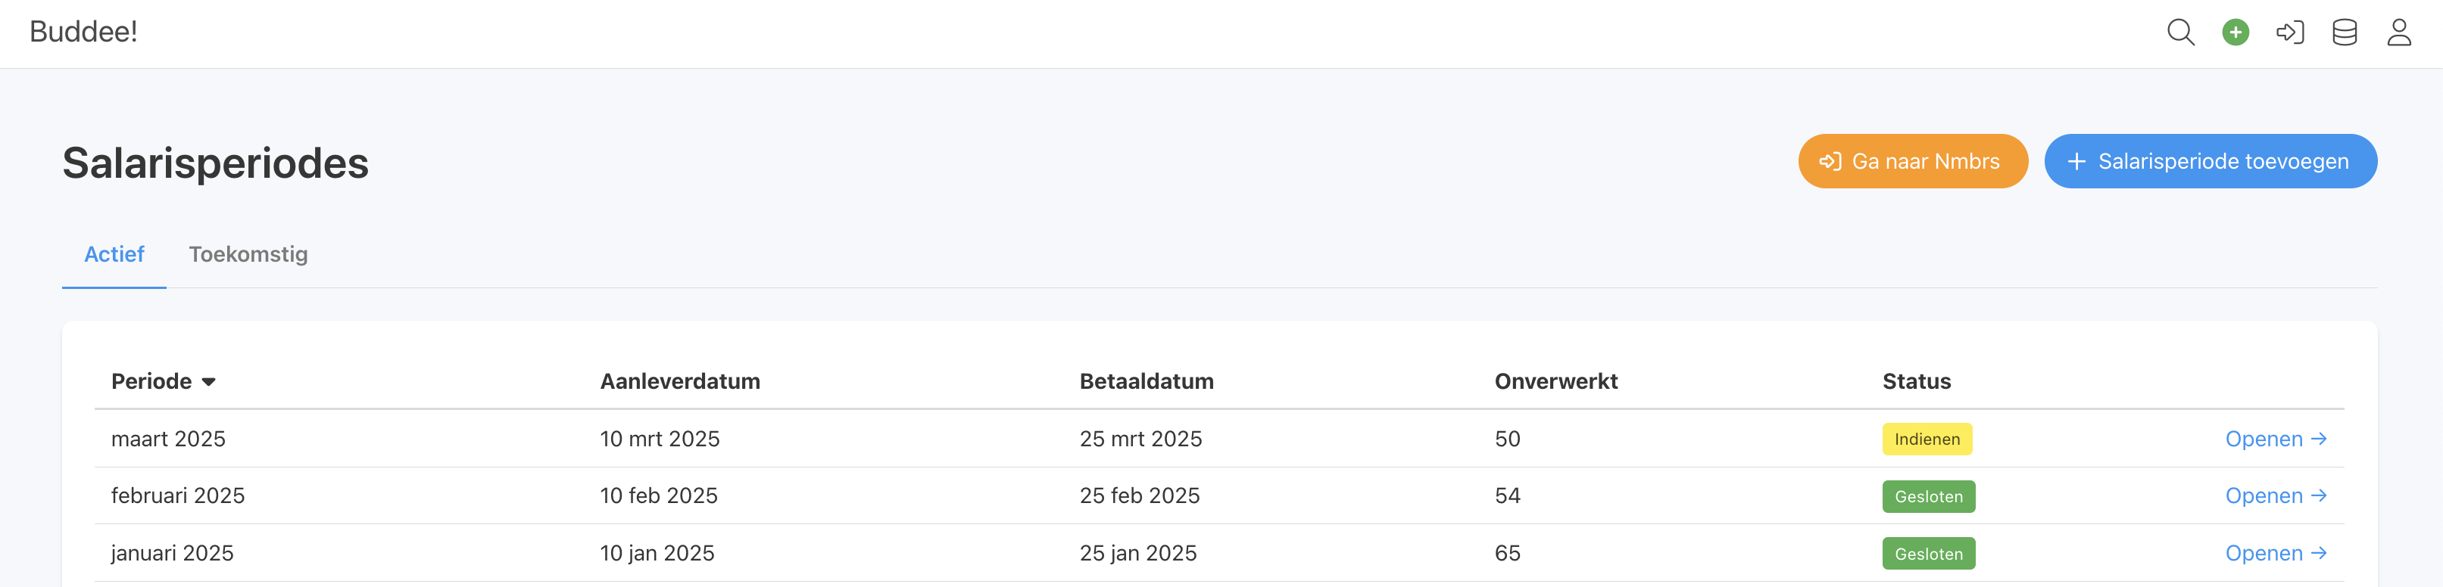Open search via the magnifying glass icon
The height and width of the screenshot is (587, 2443).
click(x=2180, y=33)
